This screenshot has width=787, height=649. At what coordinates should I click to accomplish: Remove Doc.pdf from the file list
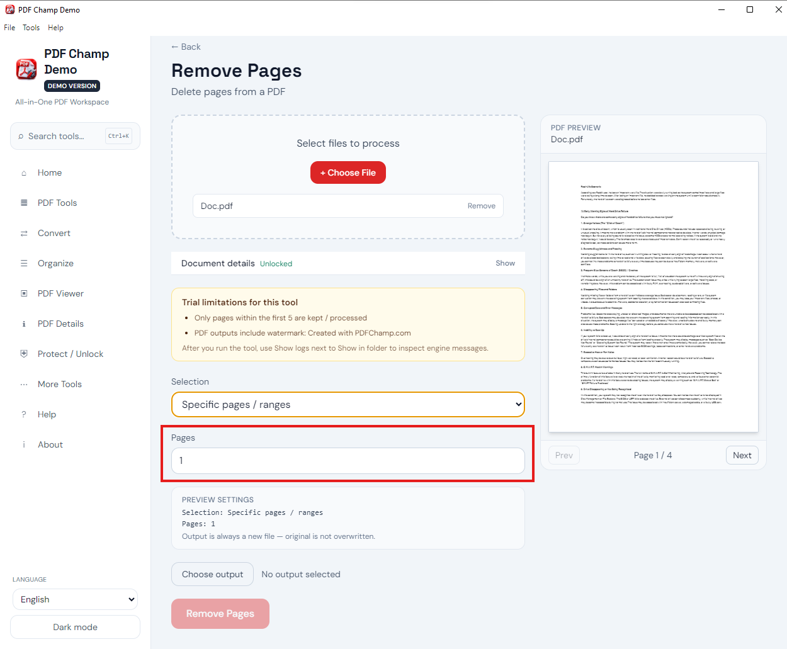(481, 206)
